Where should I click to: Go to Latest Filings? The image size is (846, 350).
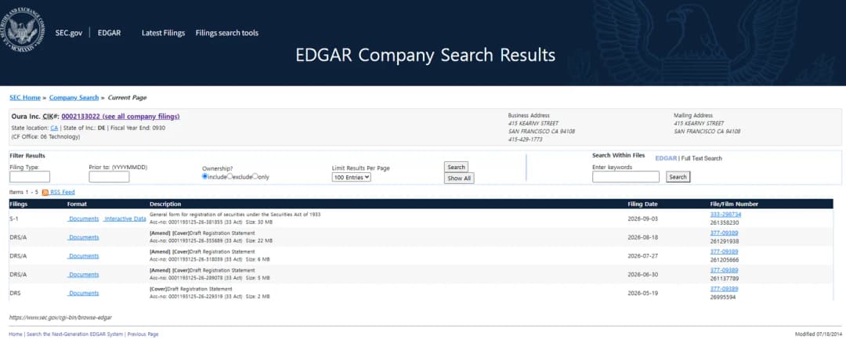163,33
